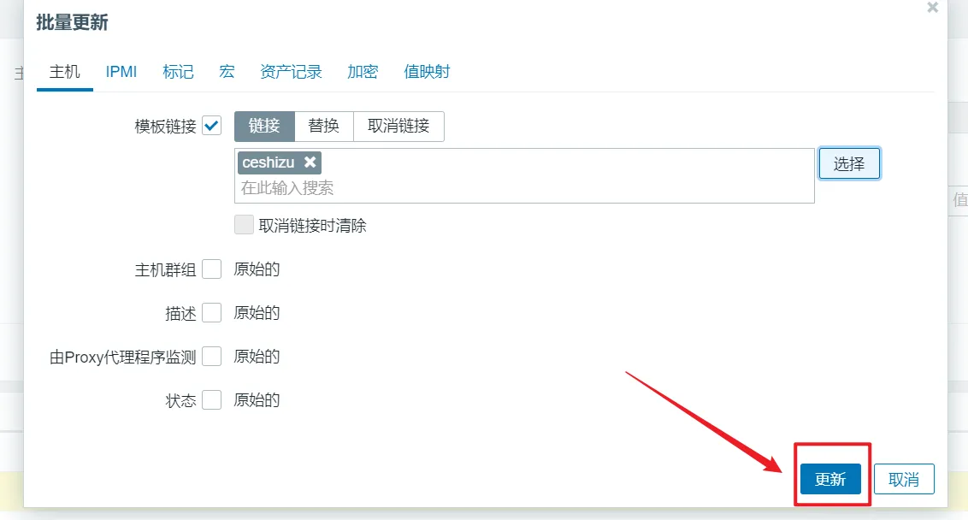Check the 由Proxy代理程序监测 checkbox
968x520 pixels.
click(212, 357)
